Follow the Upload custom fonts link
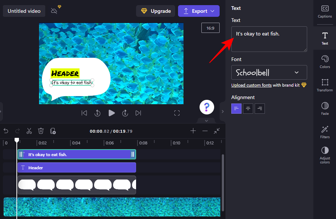 pos(251,85)
